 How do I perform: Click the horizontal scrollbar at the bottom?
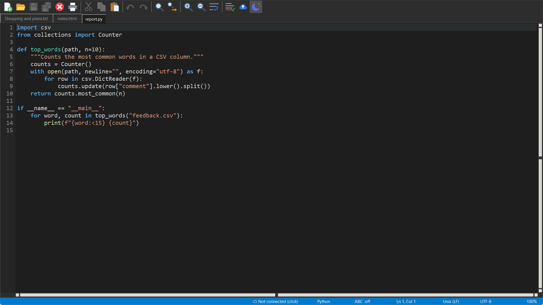pos(276,295)
